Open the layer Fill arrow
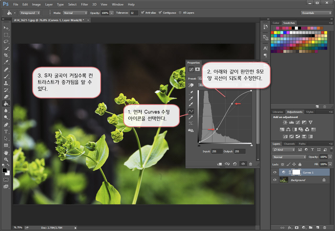Screen dimensions: 335x231 click(330, 164)
